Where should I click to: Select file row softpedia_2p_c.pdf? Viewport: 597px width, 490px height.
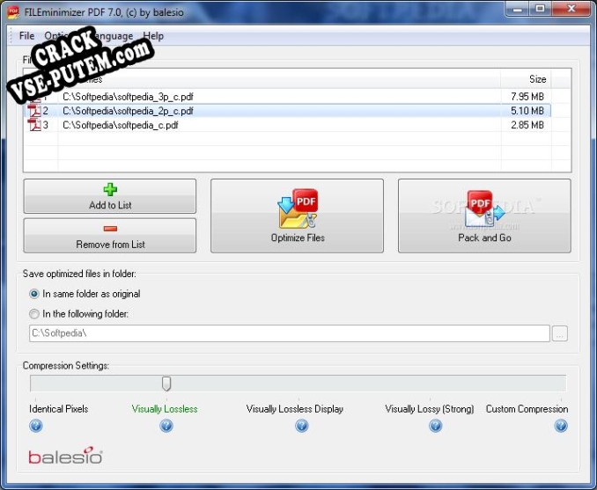287,111
